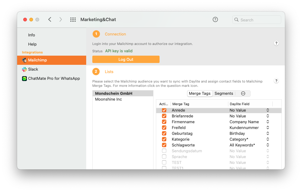
Task: Open Help in the sidebar
Action: (32, 44)
